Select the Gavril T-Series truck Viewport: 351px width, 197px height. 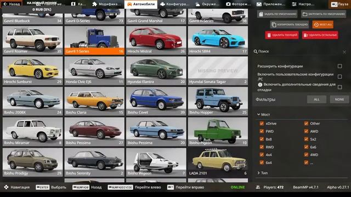(94, 40)
